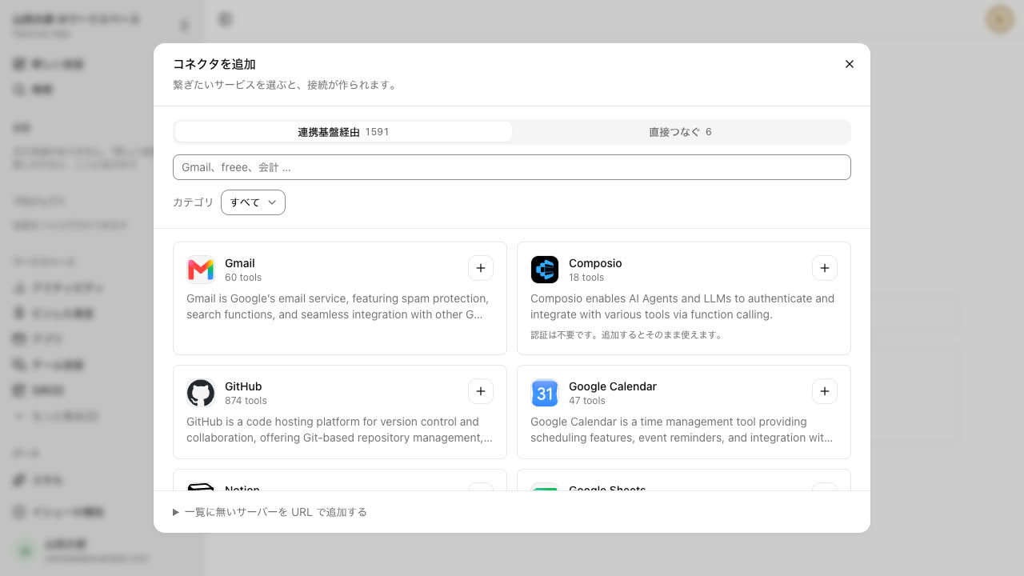
Task: Click the Composio logo icon
Action: click(x=545, y=270)
